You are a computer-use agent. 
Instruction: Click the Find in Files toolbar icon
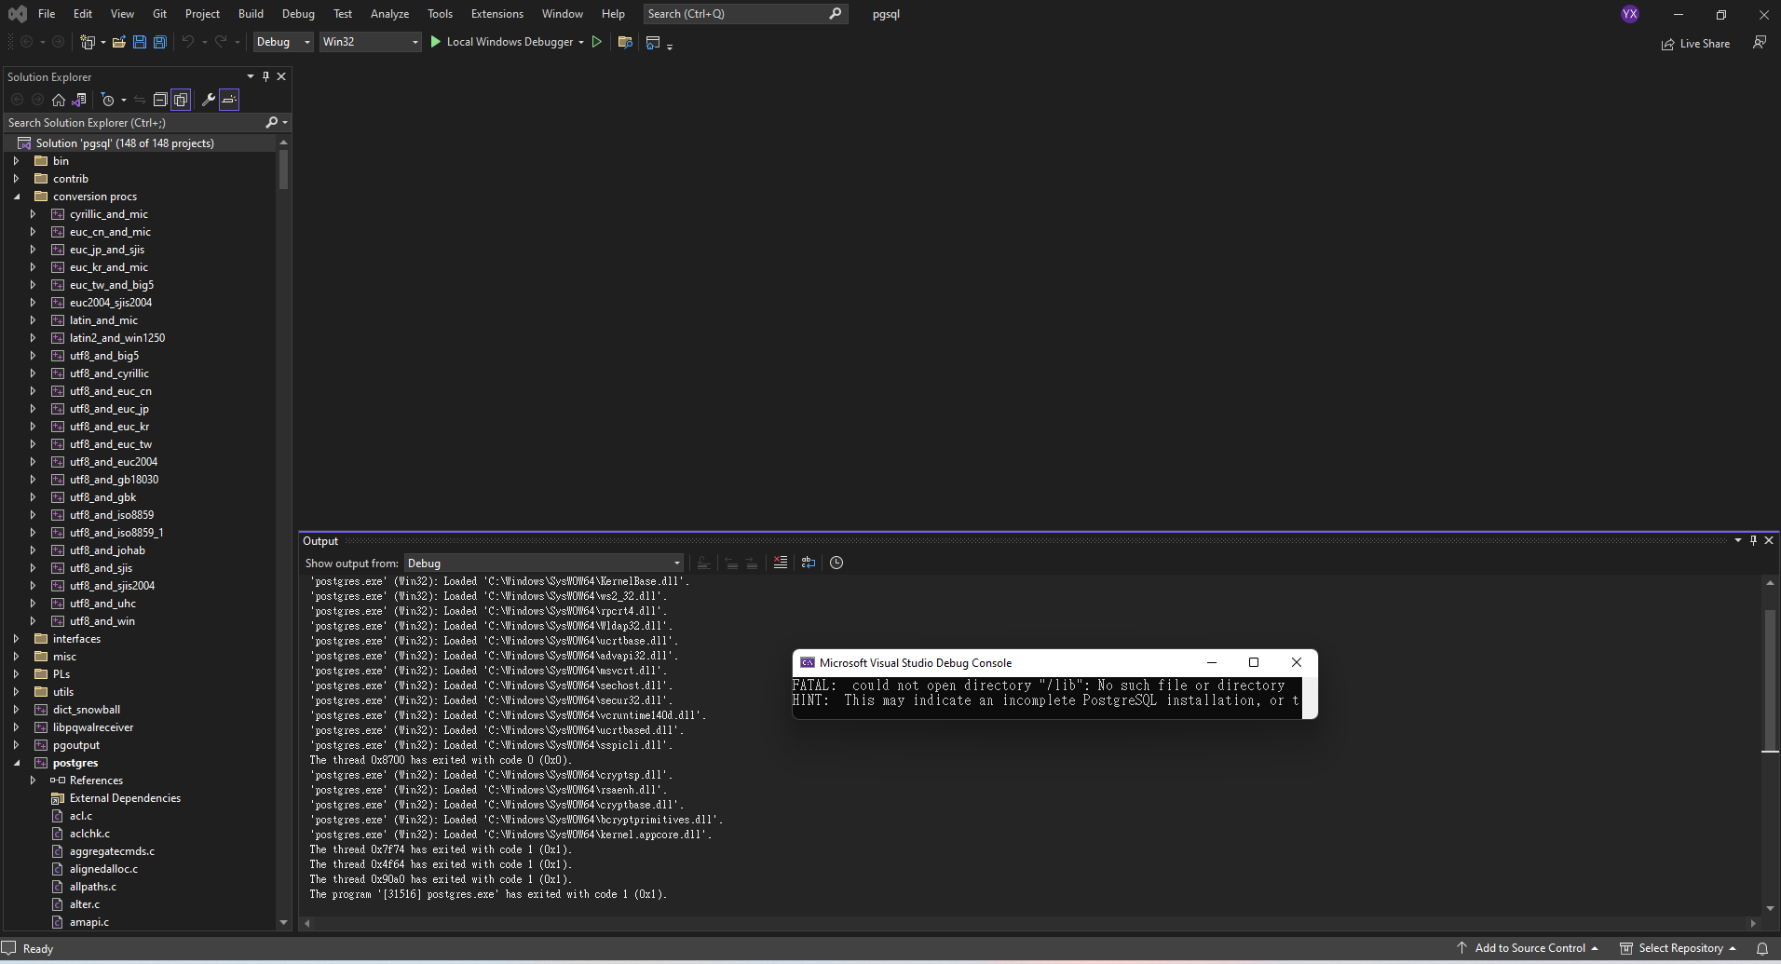pos(625,42)
